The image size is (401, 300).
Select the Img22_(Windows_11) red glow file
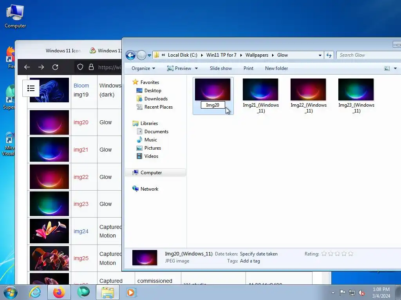(x=309, y=96)
